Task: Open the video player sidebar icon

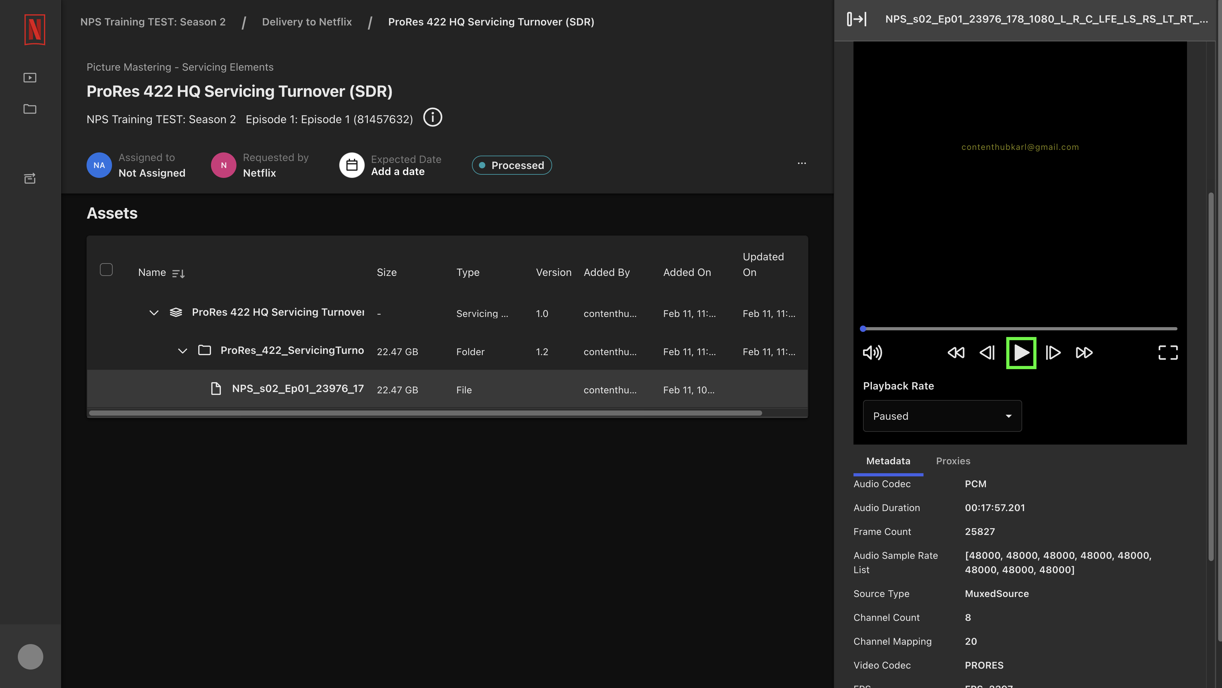Action: pyautogui.click(x=30, y=77)
